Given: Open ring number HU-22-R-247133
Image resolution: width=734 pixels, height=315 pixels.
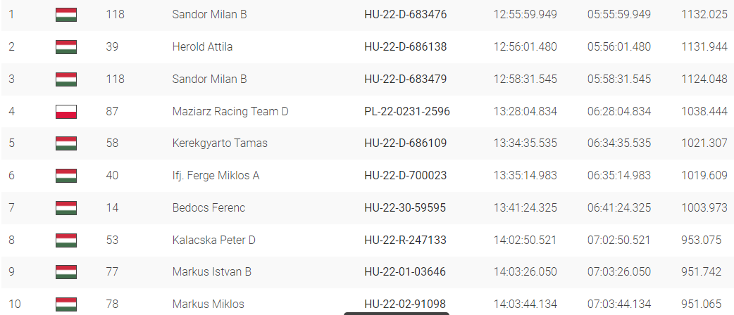Looking at the screenshot, I should (x=405, y=240).
